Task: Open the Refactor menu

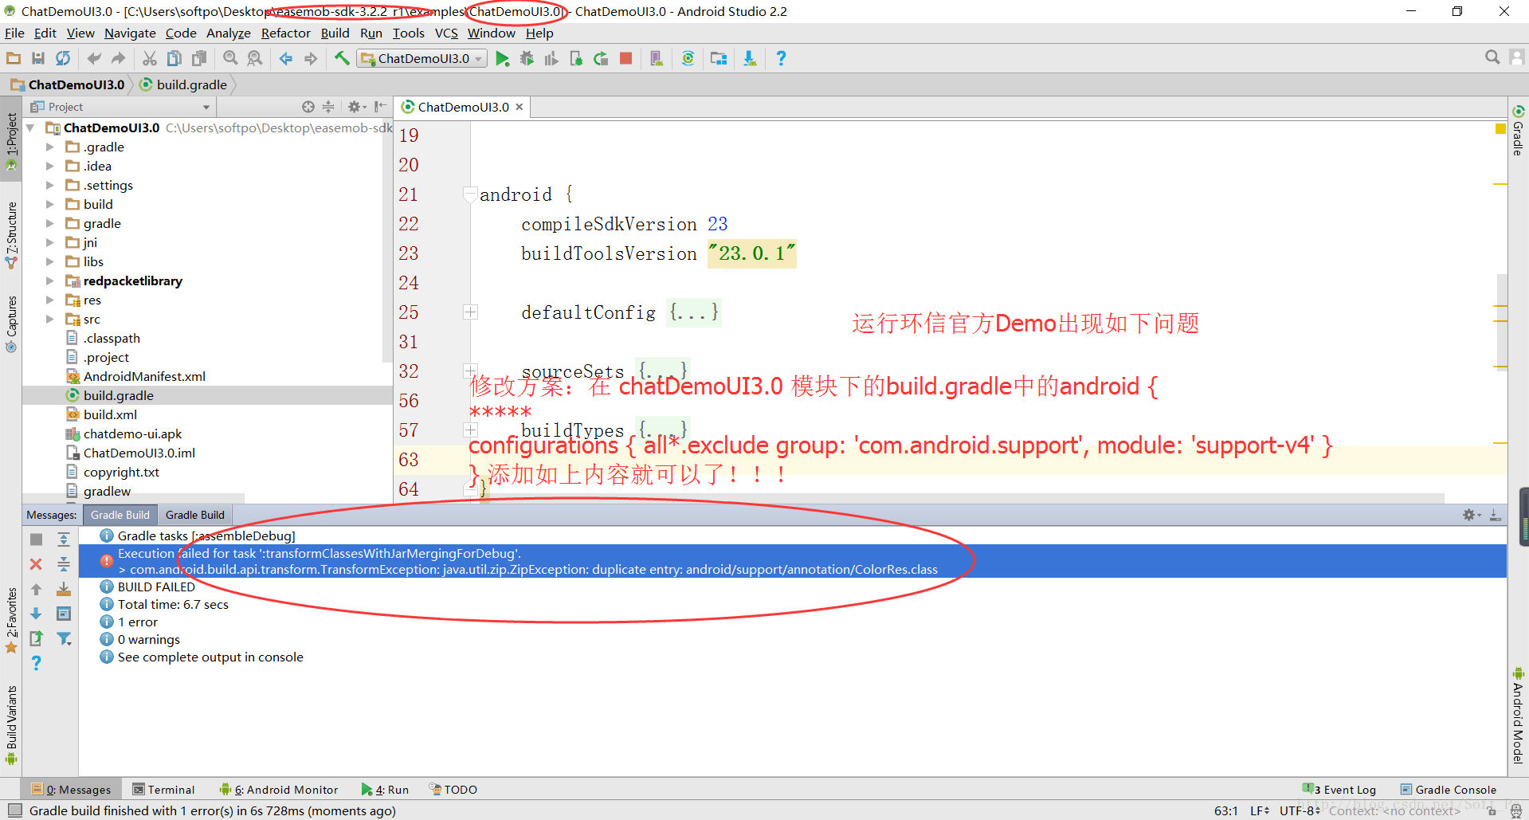Action: click(285, 33)
